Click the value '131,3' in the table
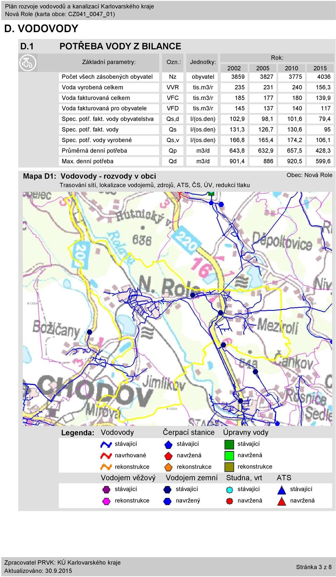 pos(237,129)
